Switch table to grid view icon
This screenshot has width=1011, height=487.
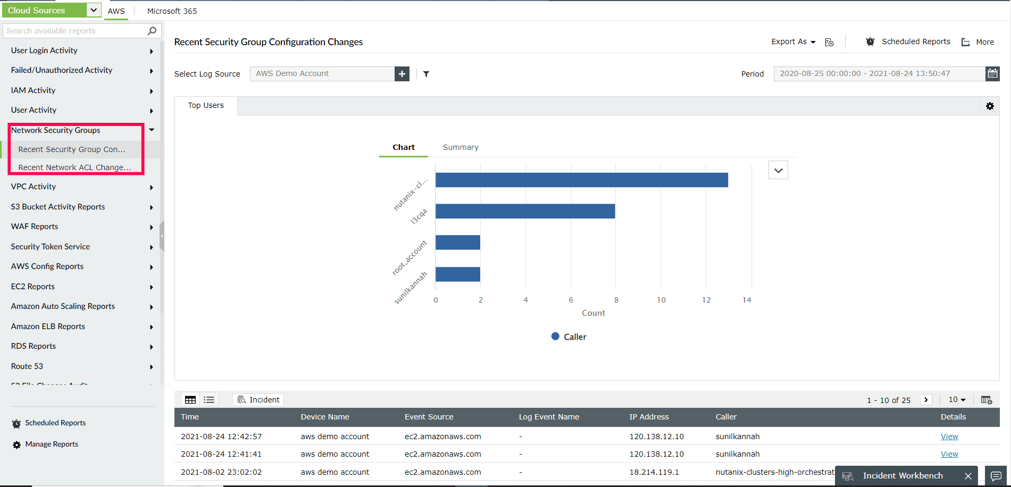click(x=190, y=399)
